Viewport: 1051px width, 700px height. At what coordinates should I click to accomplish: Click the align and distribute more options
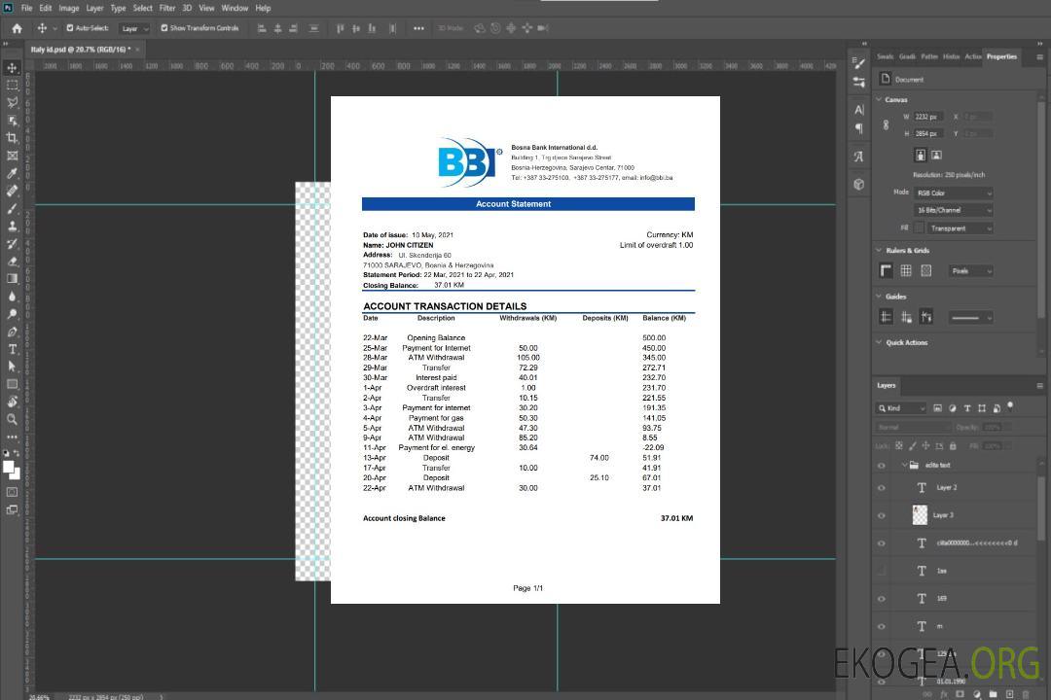[x=418, y=28]
